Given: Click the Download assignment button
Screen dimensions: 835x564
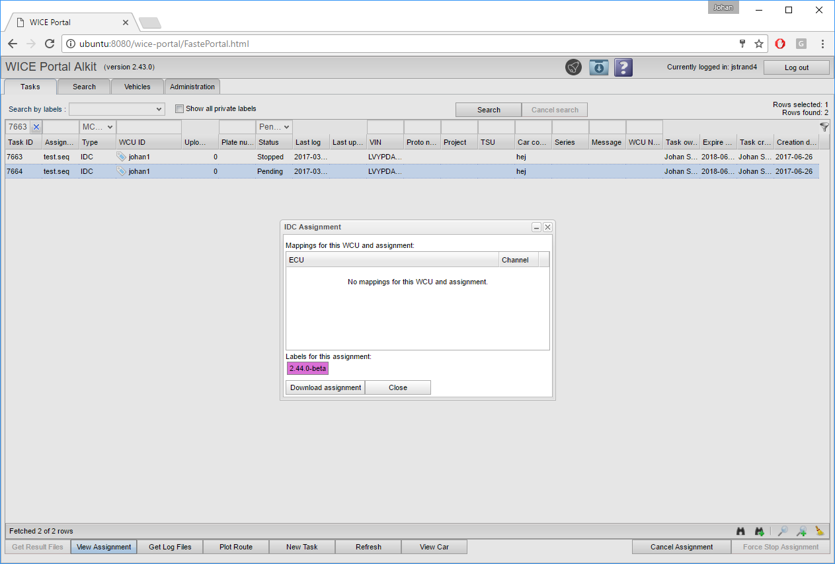Looking at the screenshot, I should coord(325,387).
